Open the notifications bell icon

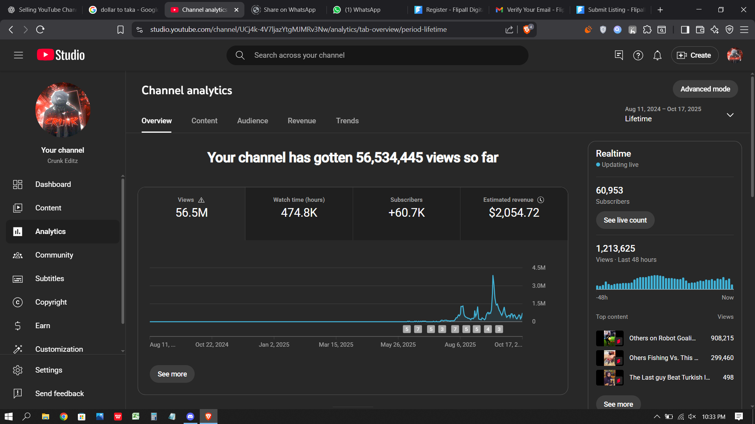coord(657,55)
